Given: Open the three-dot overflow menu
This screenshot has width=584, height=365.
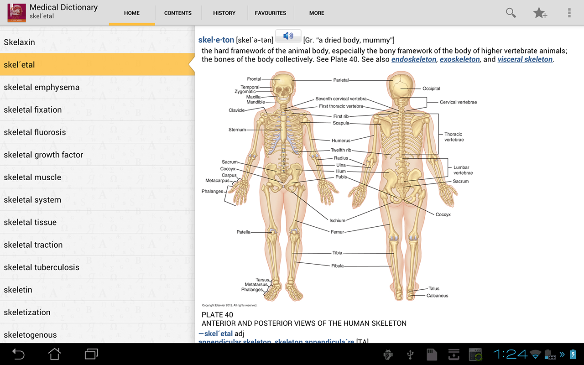Looking at the screenshot, I should pyautogui.click(x=569, y=13).
